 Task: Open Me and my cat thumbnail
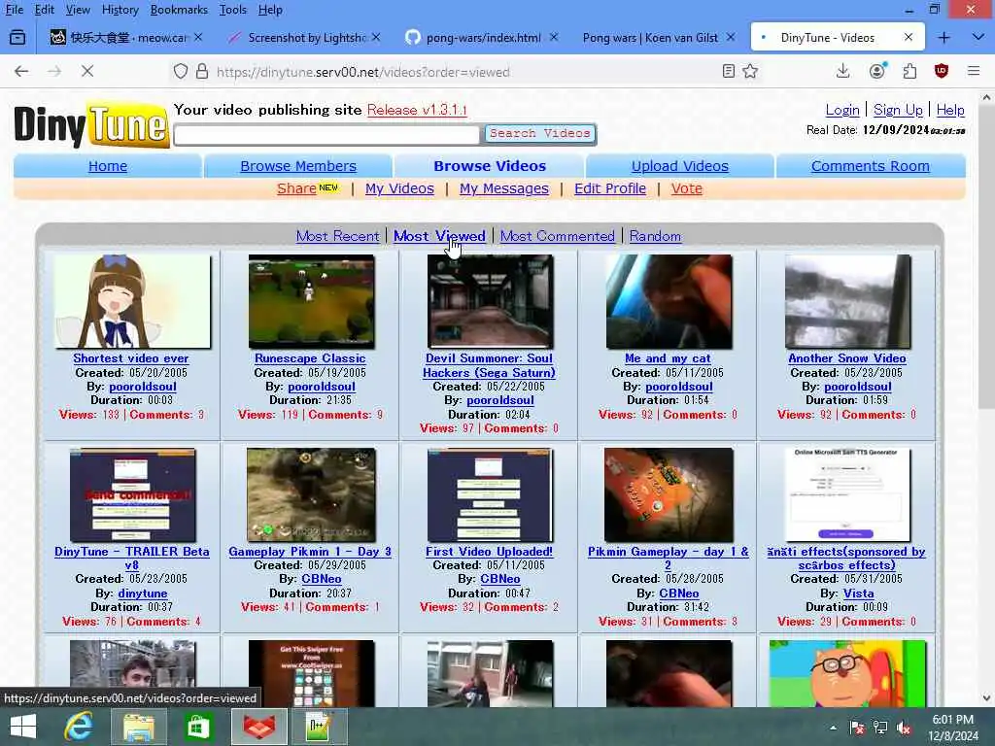(x=669, y=301)
